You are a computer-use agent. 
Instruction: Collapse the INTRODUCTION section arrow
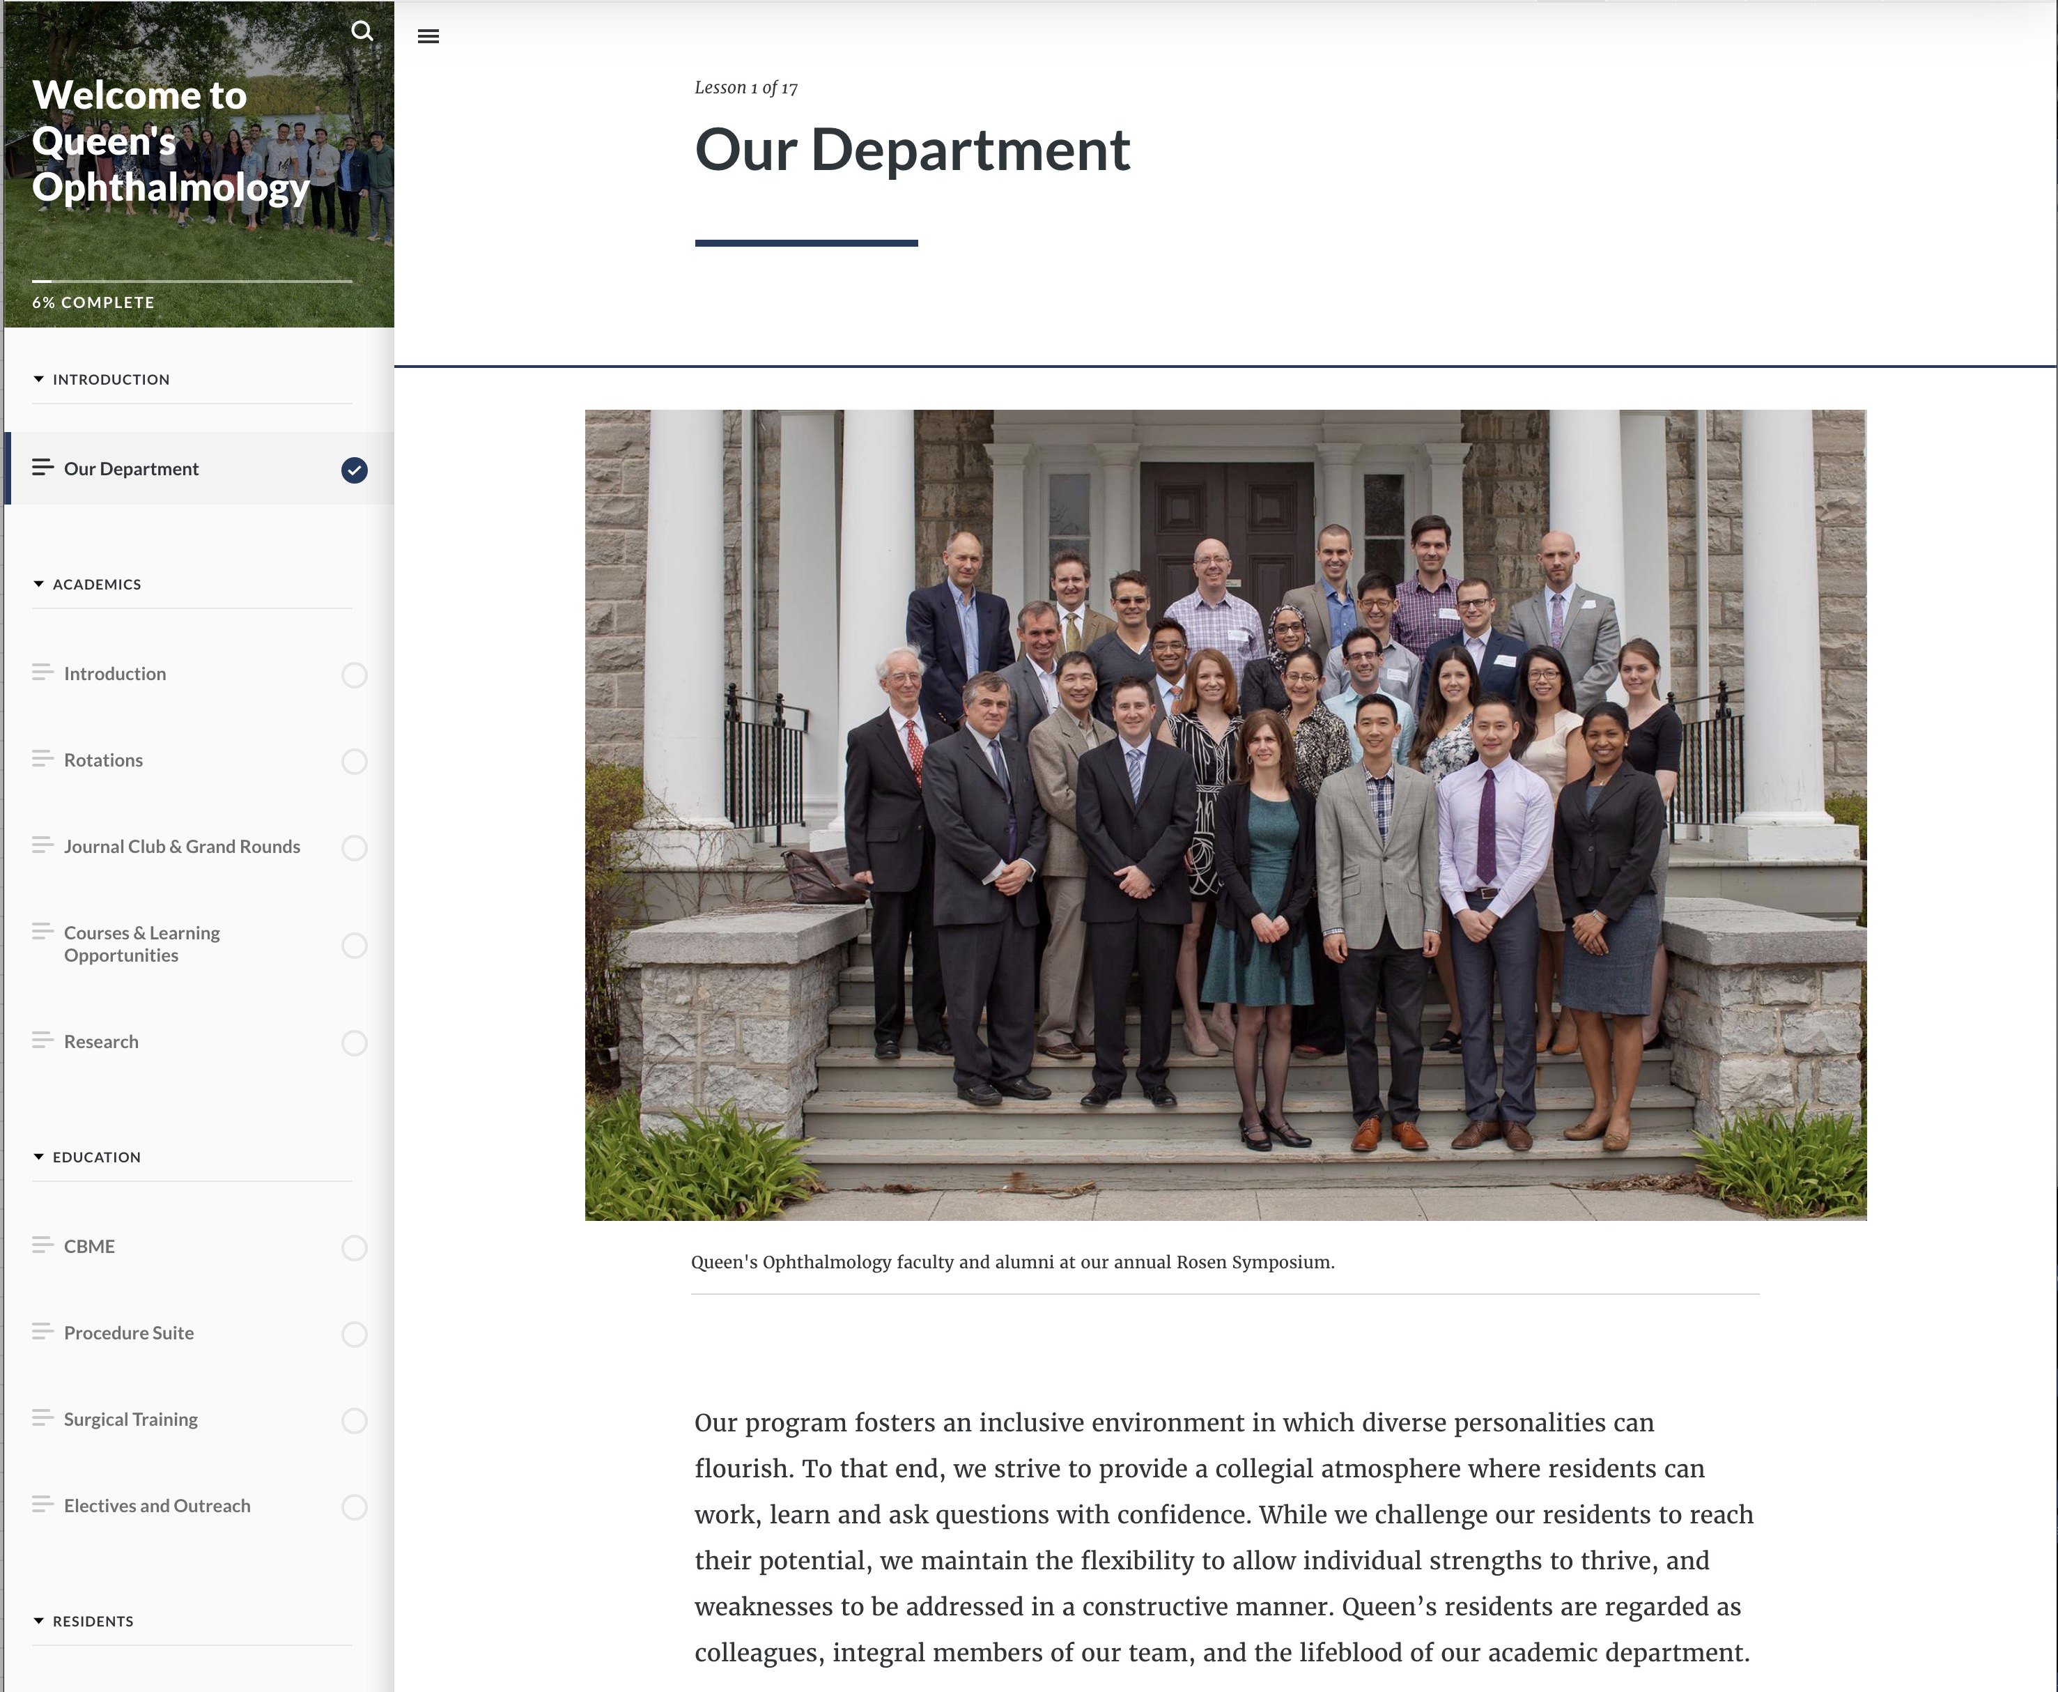pyautogui.click(x=39, y=379)
